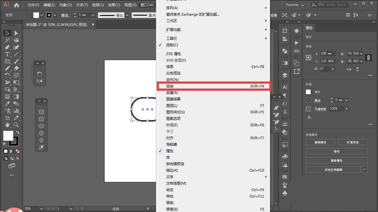Click the 重新着色 button
This screenshot has height=212, width=378.
coord(337,160)
